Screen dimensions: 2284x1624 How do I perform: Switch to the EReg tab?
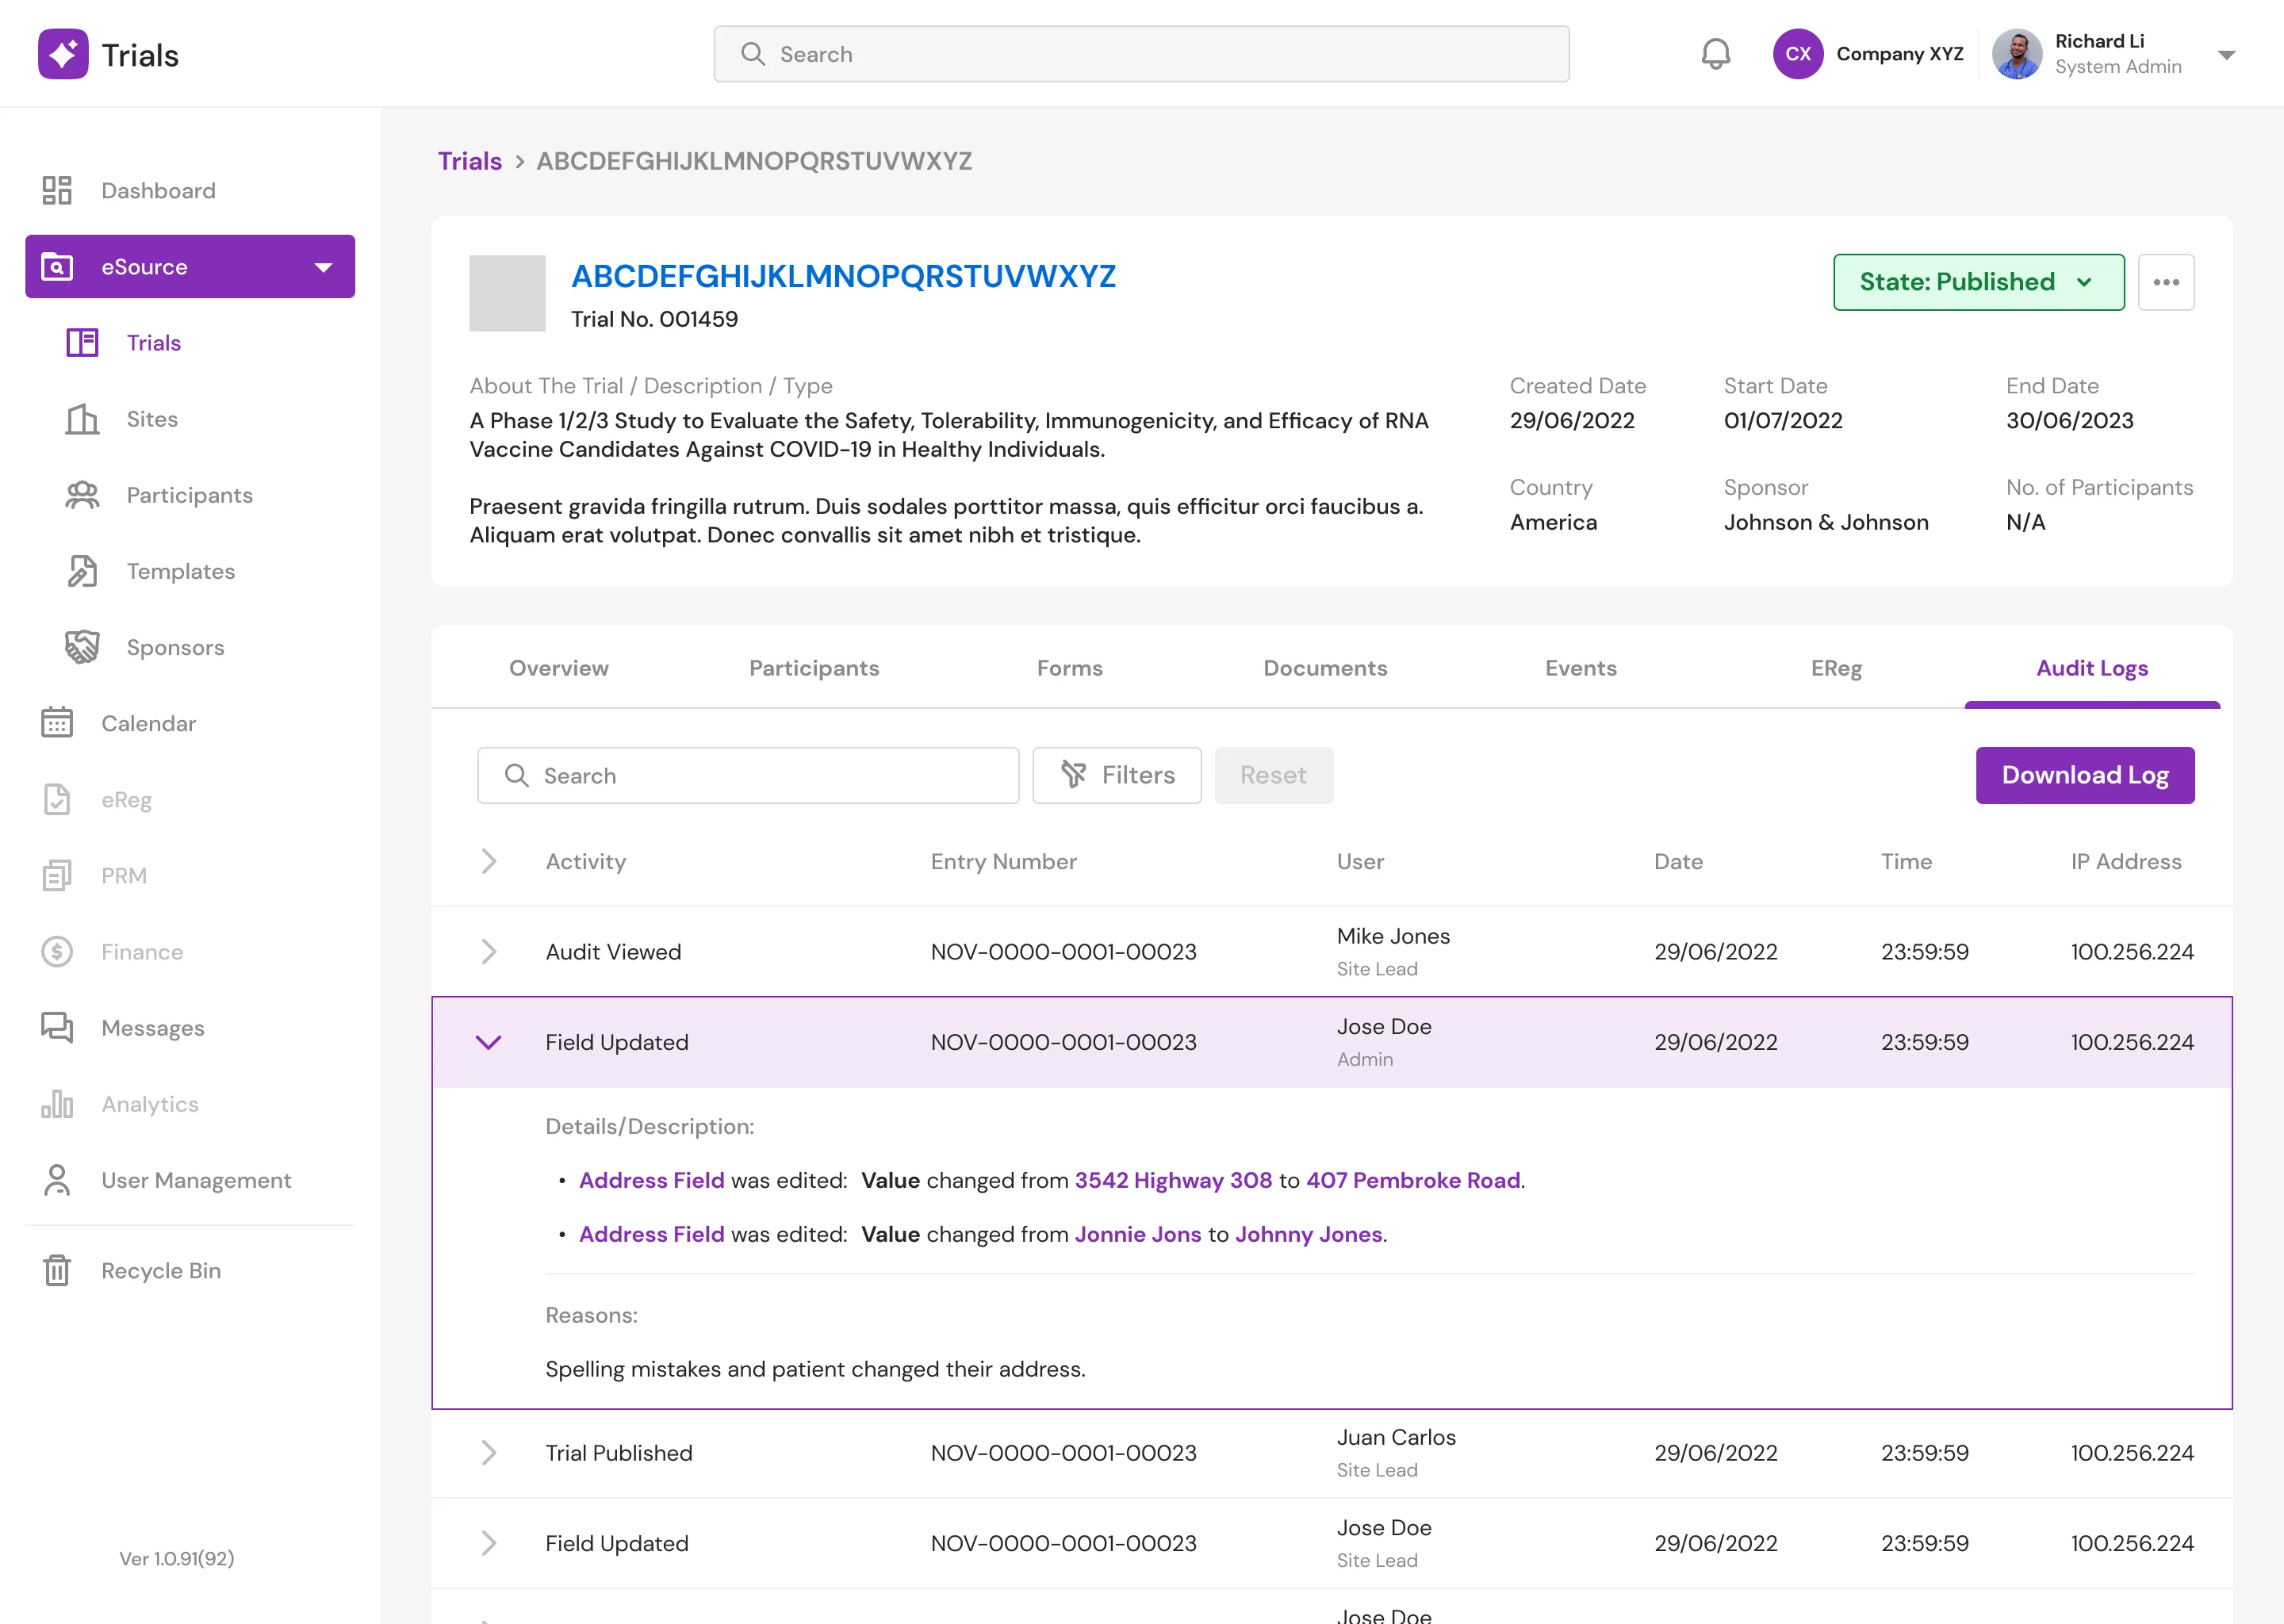click(x=1836, y=668)
